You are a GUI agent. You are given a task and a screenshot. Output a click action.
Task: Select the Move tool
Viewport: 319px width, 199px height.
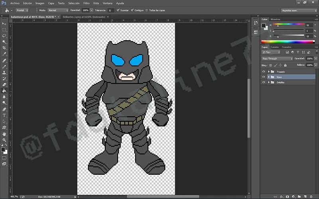click(x=4, y=24)
